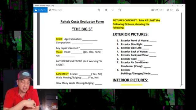Minimize the Photos window
This screenshot has height=110, width=196.
click(x=173, y=5)
